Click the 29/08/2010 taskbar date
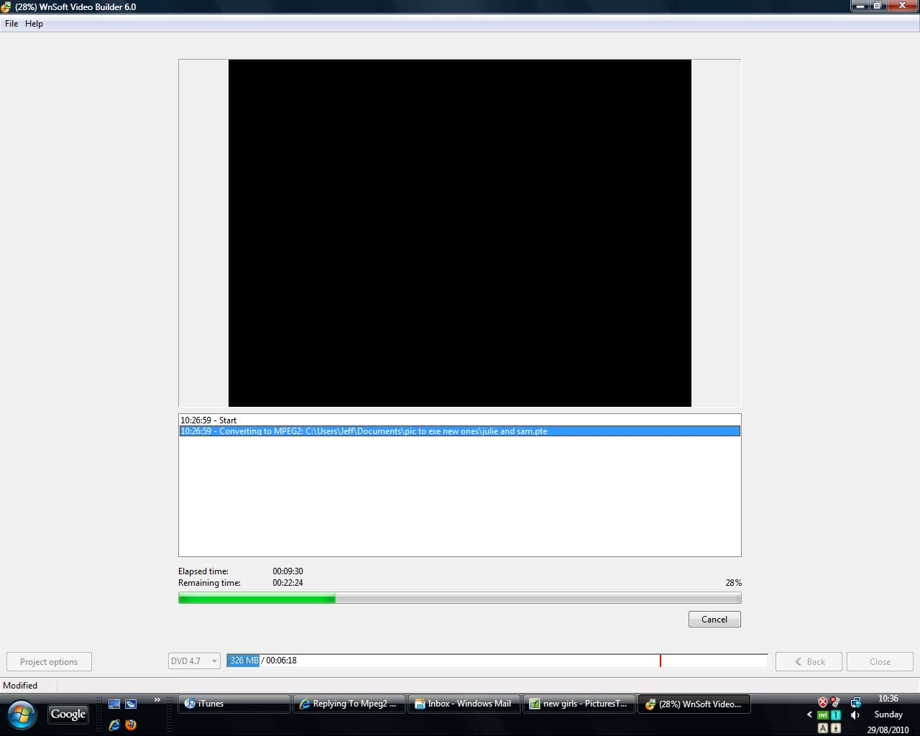 (x=888, y=730)
